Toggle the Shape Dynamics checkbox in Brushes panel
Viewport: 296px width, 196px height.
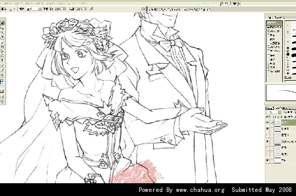(268, 31)
